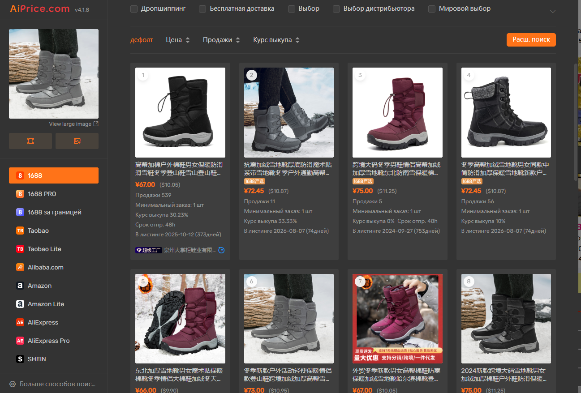Open product 7 red banner thumbnail
Screen dimensions: 581x393
(x=397, y=319)
